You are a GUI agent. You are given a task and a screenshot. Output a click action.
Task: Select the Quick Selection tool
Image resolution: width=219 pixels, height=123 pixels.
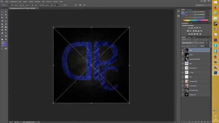[6, 15]
